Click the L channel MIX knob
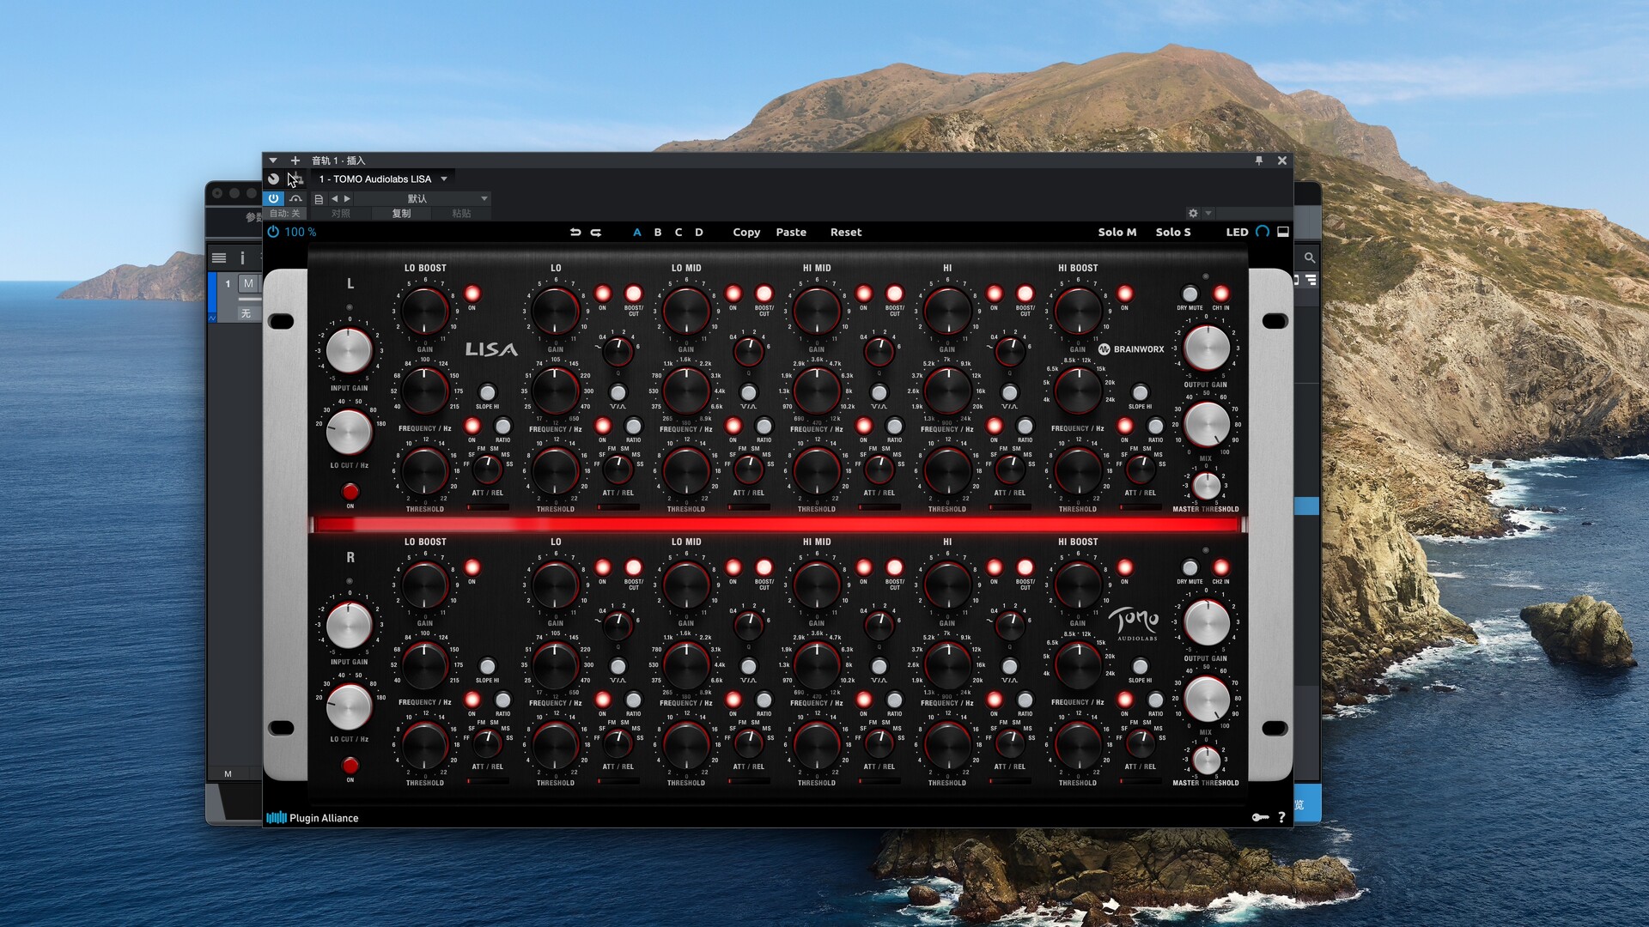The width and height of the screenshot is (1649, 927). (1207, 423)
